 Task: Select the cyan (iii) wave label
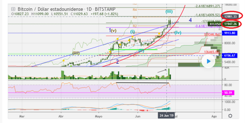click(169, 11)
